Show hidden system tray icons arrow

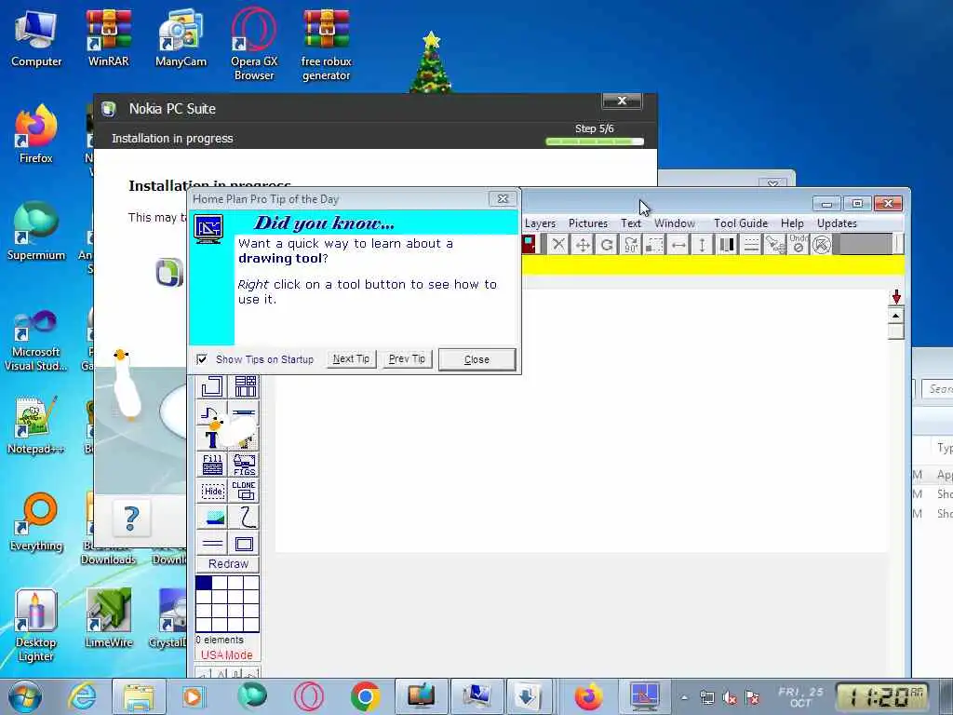[x=684, y=697]
